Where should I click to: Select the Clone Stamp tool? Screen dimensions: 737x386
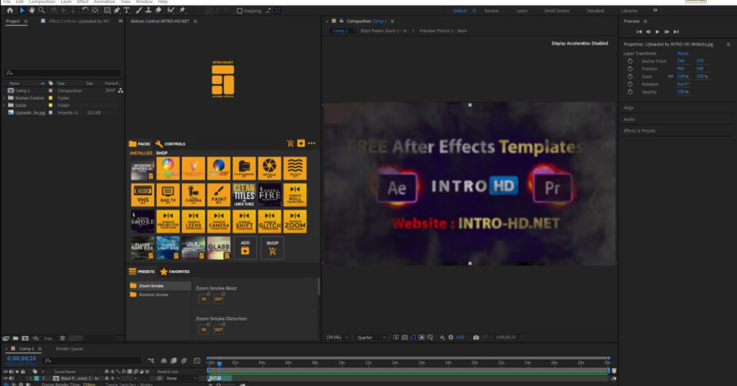[x=148, y=10]
